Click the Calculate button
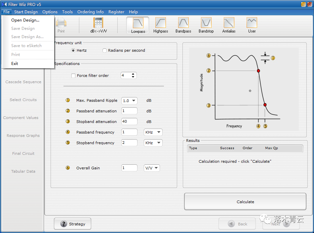The image size is (314, 233). point(245,202)
